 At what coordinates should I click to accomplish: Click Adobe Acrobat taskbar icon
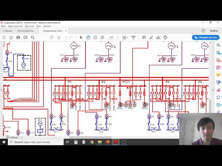click(116, 142)
